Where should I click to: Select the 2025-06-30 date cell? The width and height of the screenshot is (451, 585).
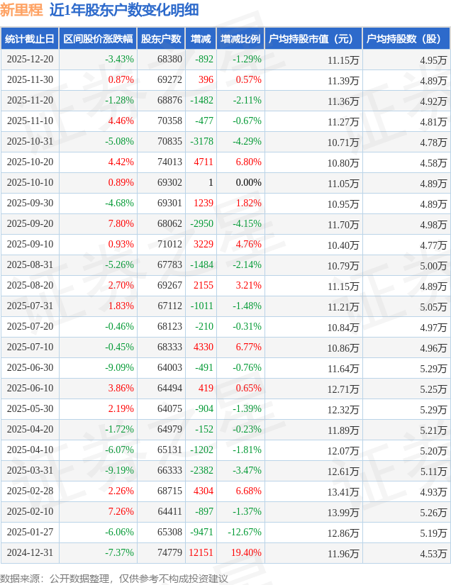pos(30,368)
